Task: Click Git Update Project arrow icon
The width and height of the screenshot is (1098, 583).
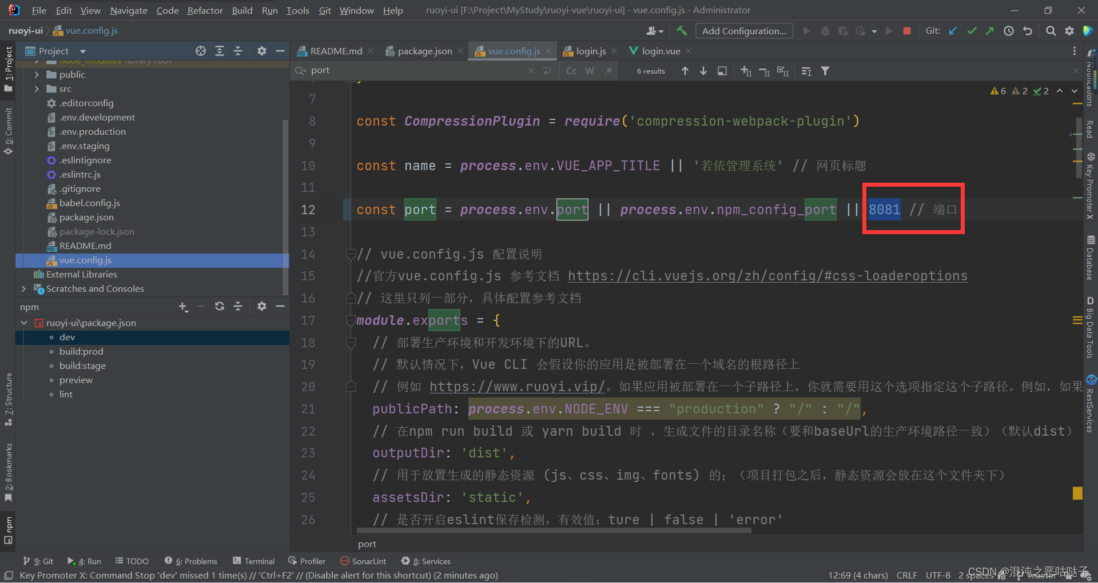Action: pos(953,31)
